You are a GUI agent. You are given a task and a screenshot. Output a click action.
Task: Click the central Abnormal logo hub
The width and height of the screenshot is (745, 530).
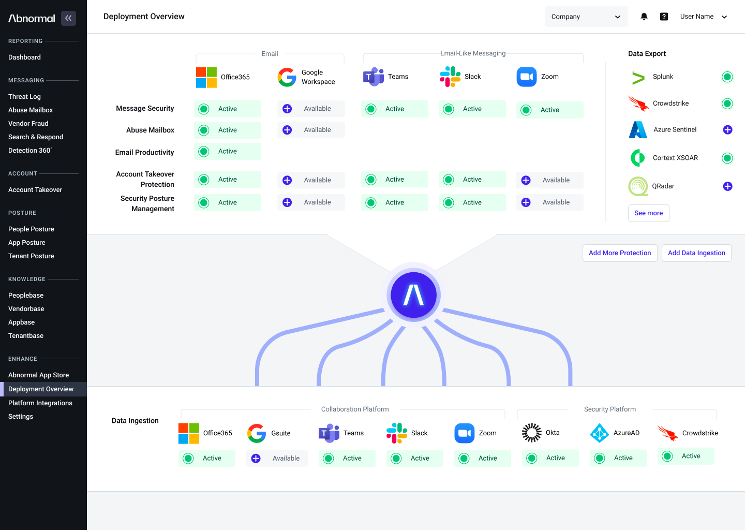[413, 295]
